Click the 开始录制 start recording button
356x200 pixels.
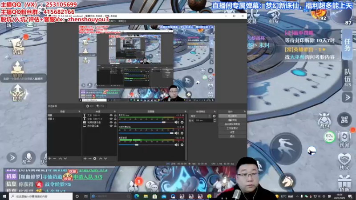(232, 120)
